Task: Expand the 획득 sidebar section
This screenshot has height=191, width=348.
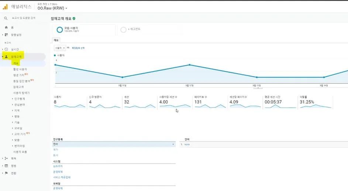Action: (3, 158)
